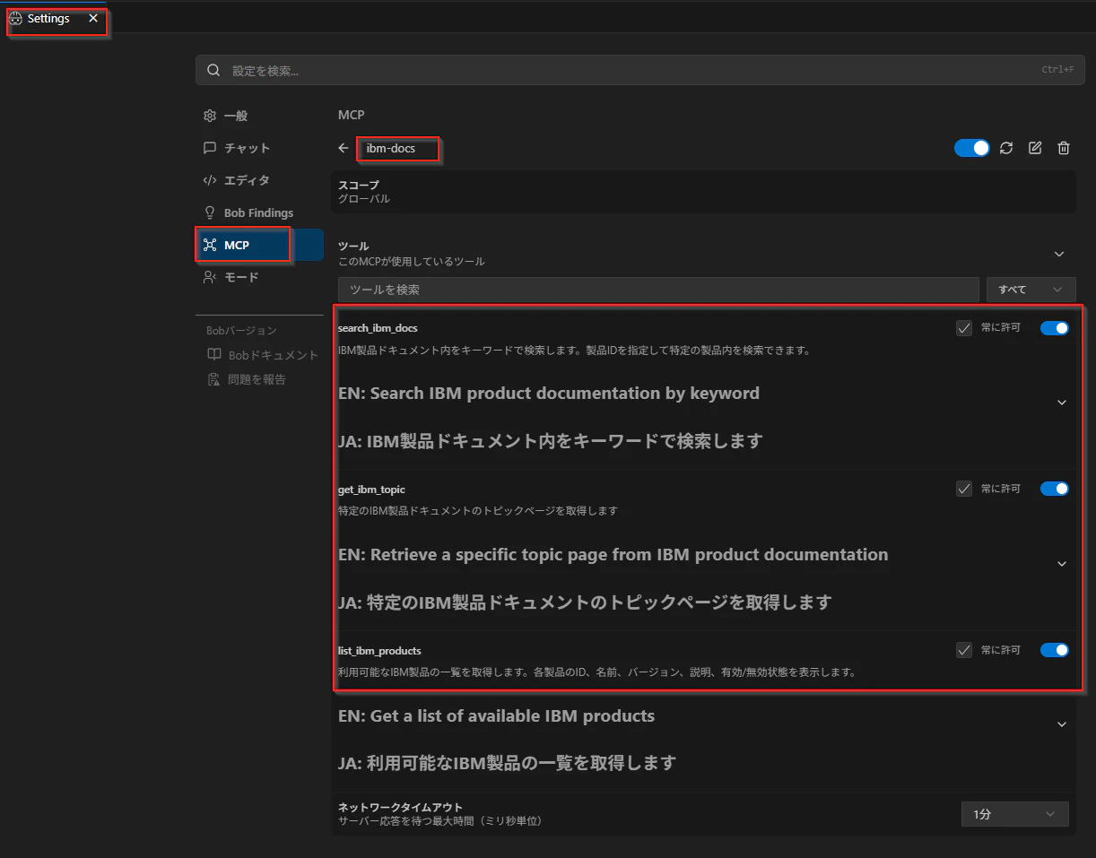Click the code icon for エディタ

tap(210, 180)
